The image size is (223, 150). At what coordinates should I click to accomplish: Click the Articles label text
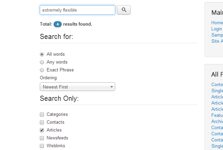54,130
